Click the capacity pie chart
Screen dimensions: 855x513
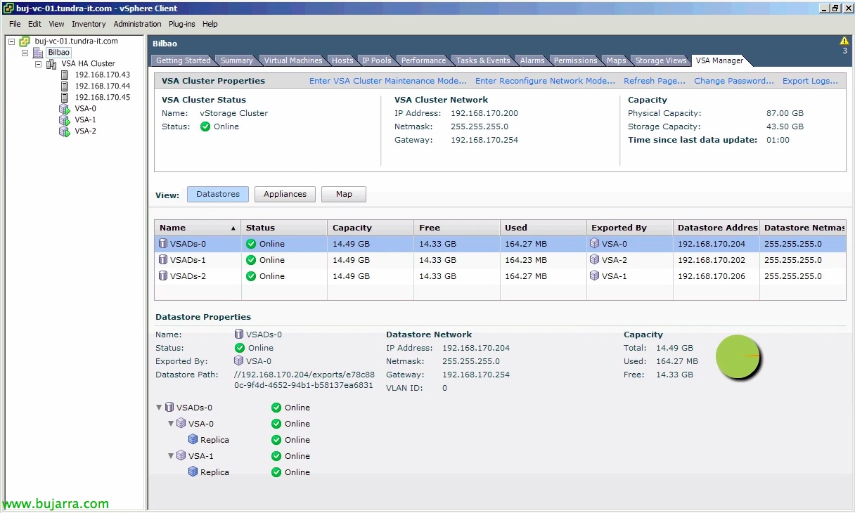(x=738, y=357)
